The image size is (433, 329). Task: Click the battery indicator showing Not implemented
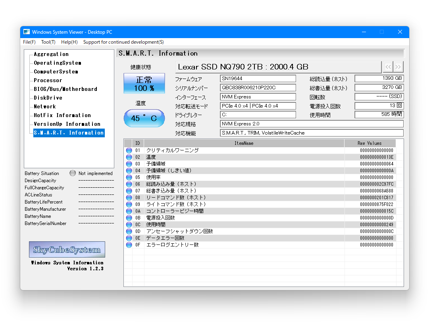click(x=73, y=173)
